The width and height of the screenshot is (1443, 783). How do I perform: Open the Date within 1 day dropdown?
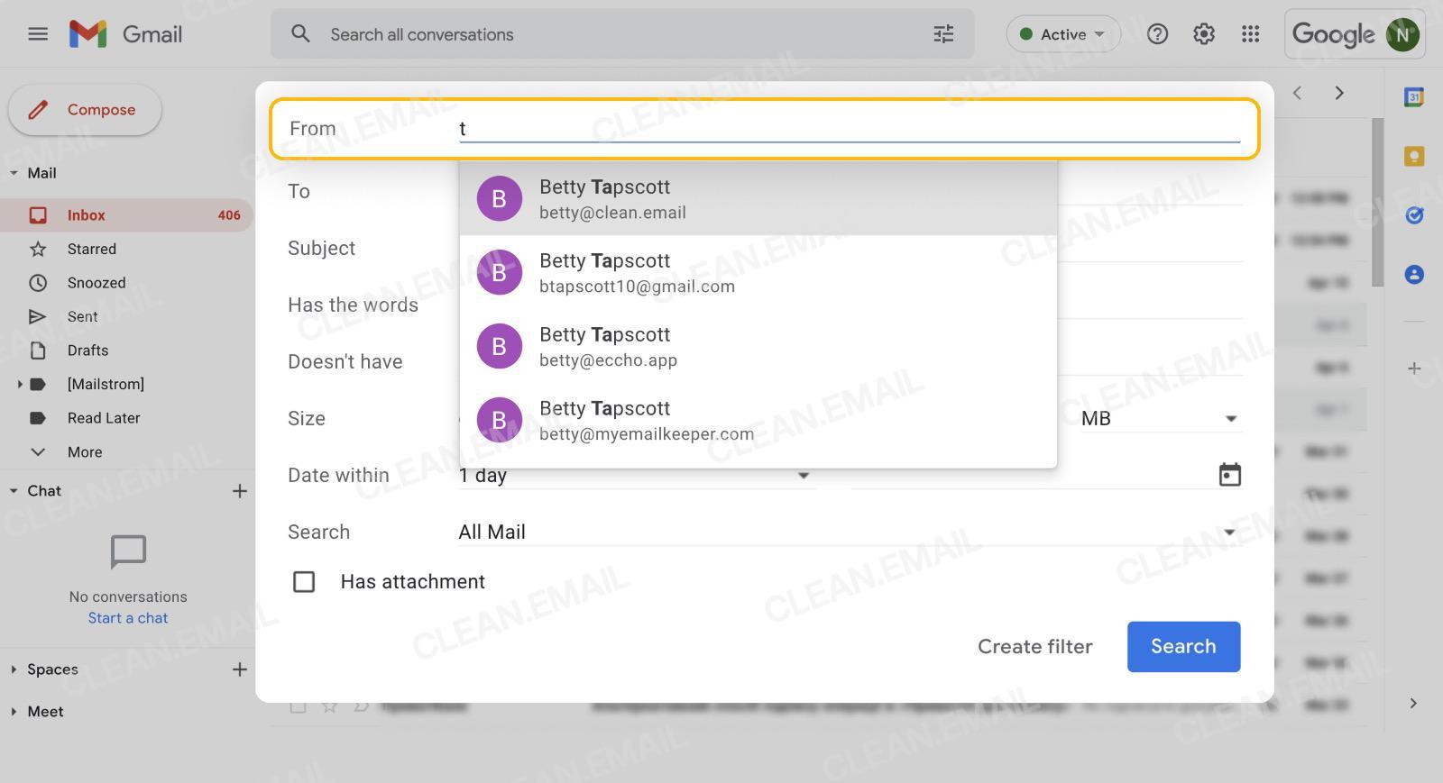point(637,475)
